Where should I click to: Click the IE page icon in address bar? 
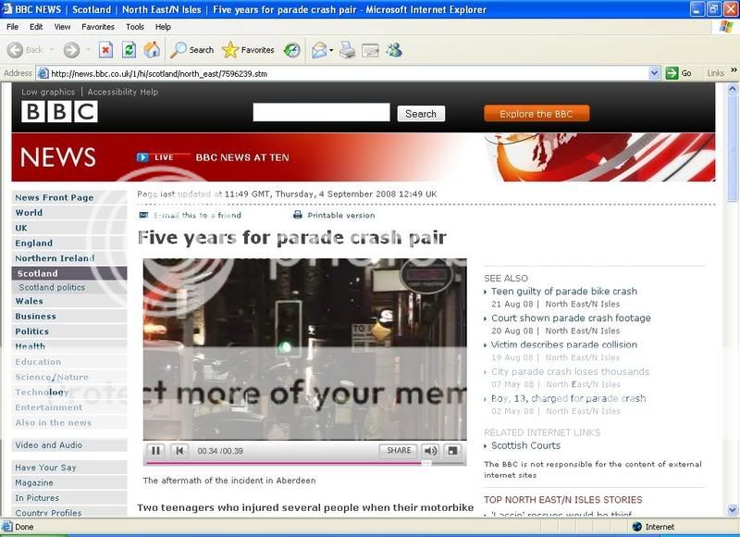(43, 73)
